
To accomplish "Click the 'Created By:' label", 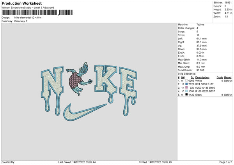I will coord(8,162).
